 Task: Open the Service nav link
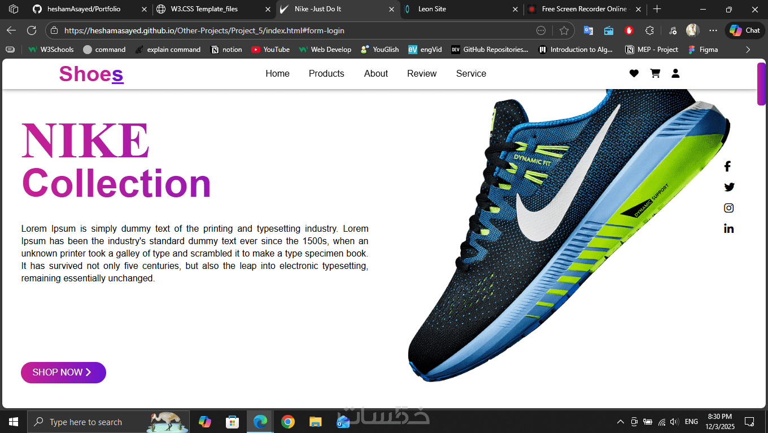tap(471, 73)
